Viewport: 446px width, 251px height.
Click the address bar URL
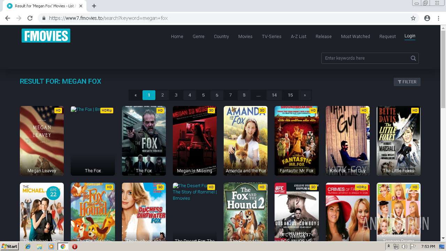[108, 18]
